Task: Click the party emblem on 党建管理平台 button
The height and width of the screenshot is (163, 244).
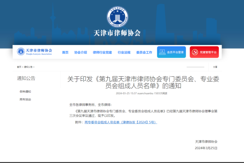Action: (x=195, y=52)
